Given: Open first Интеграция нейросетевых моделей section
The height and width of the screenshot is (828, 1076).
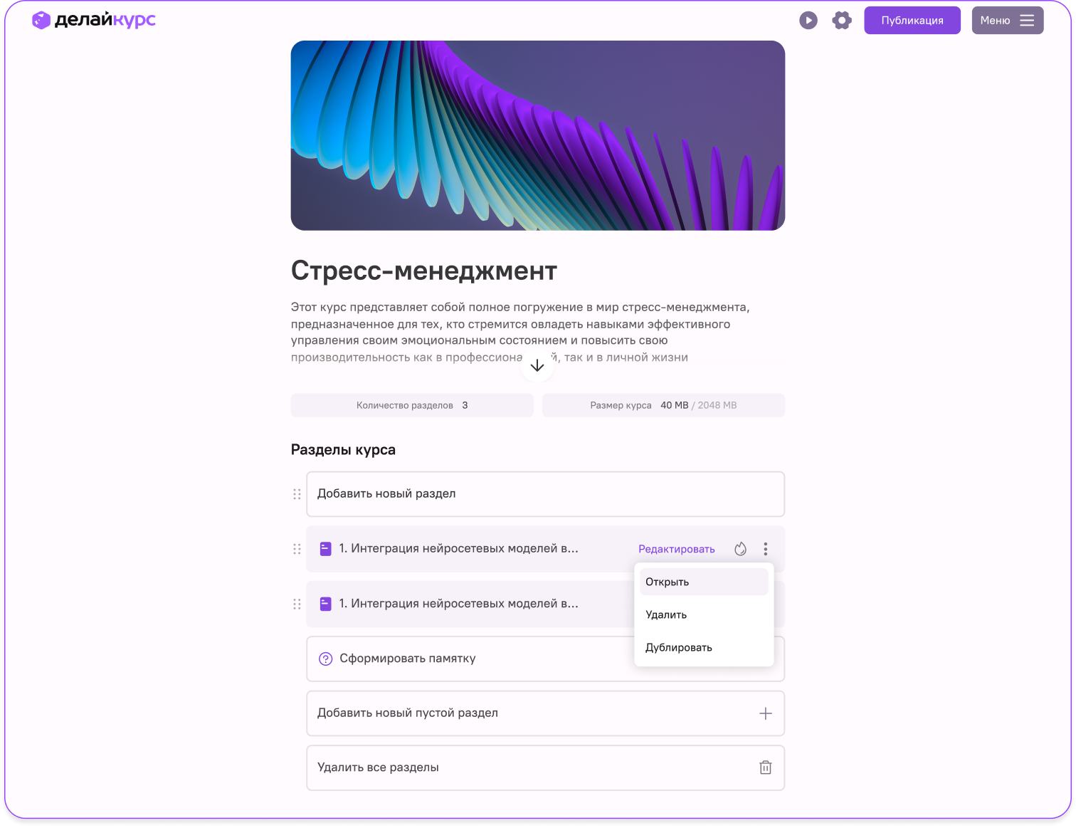Looking at the screenshot, I should [x=458, y=548].
